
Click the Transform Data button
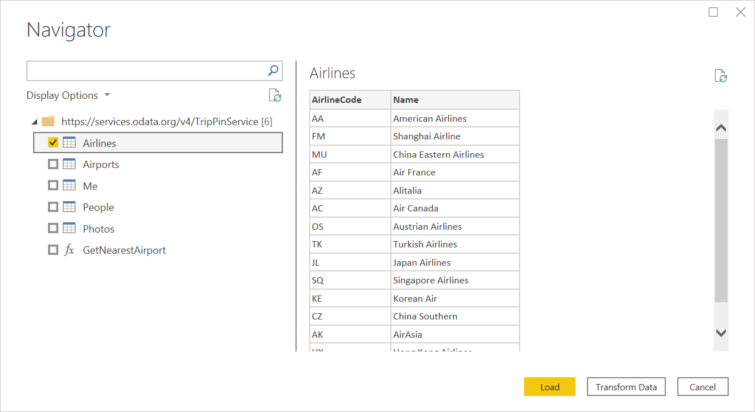click(x=626, y=387)
